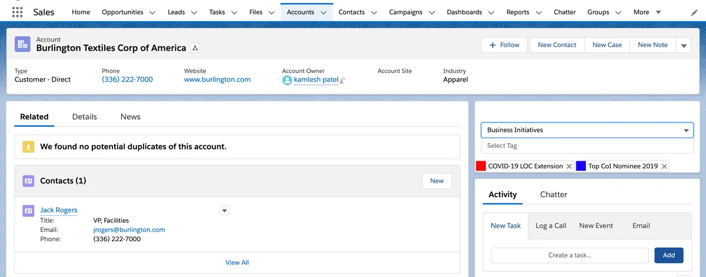The image size is (706, 277).
Task: Click the change owner icon beside kamlesh patel
Action: tap(342, 80)
